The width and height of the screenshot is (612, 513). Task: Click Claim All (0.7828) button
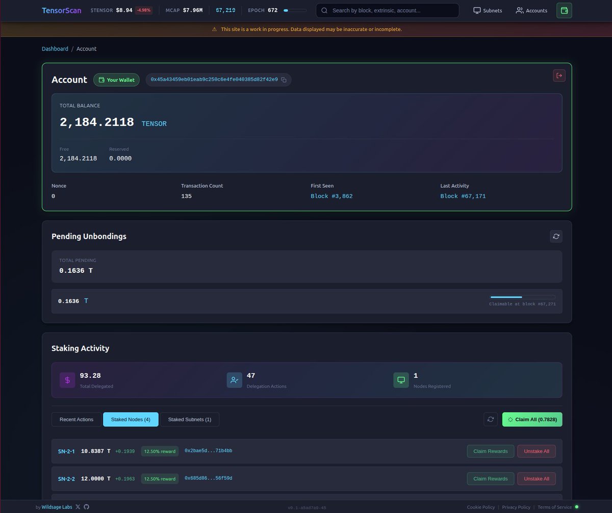click(532, 419)
